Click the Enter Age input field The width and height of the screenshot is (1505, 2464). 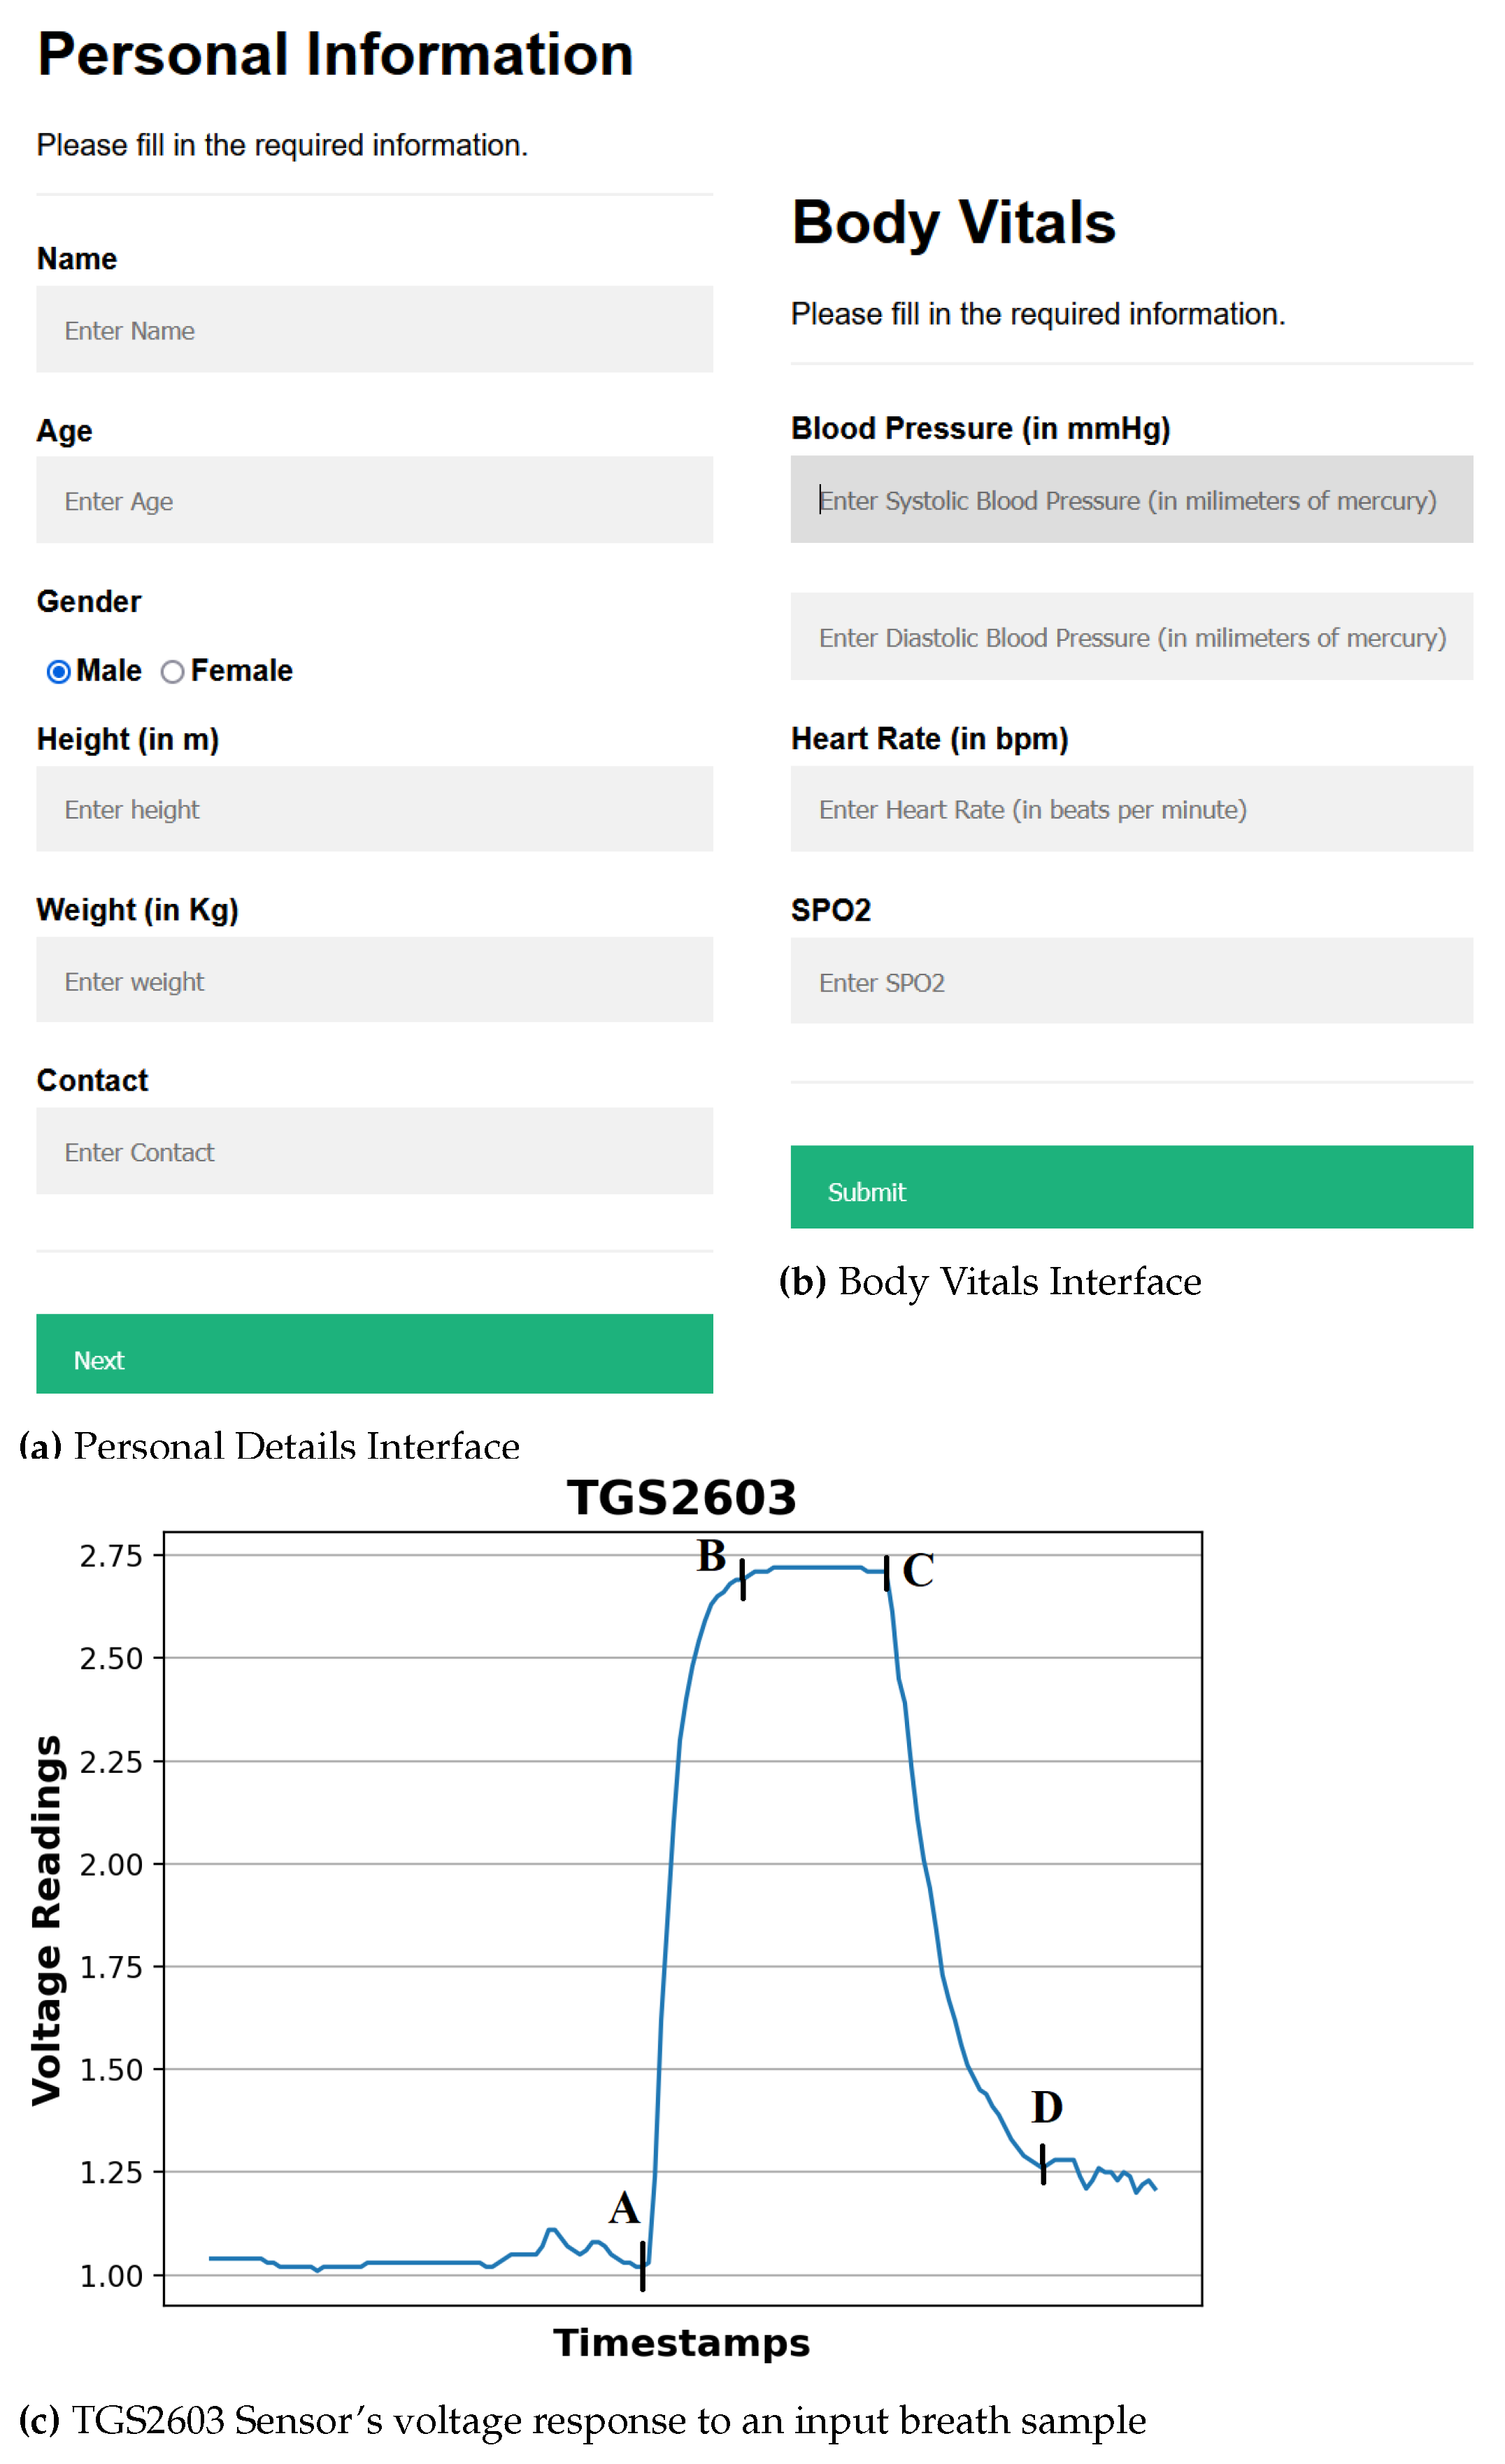click(375, 500)
